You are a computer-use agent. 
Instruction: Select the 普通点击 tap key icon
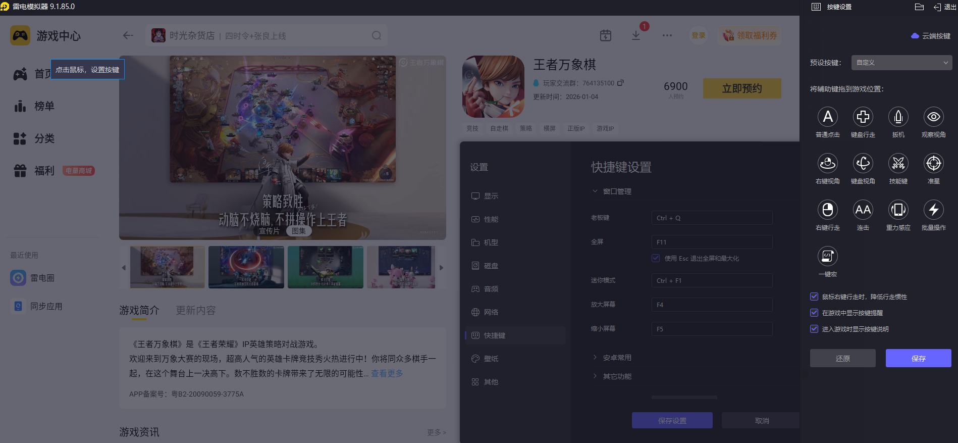(827, 117)
